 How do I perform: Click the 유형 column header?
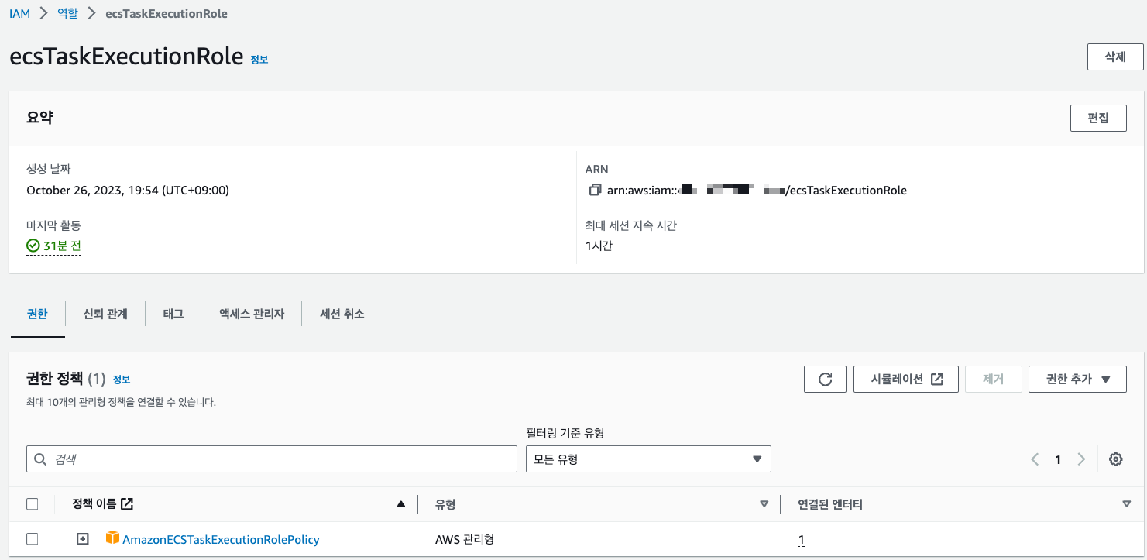coord(445,504)
